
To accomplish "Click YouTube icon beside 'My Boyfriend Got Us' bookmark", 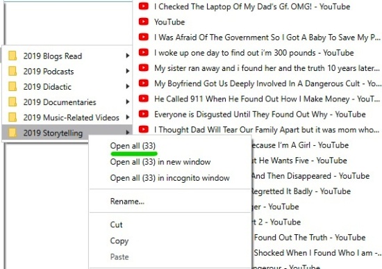I will point(144,83).
